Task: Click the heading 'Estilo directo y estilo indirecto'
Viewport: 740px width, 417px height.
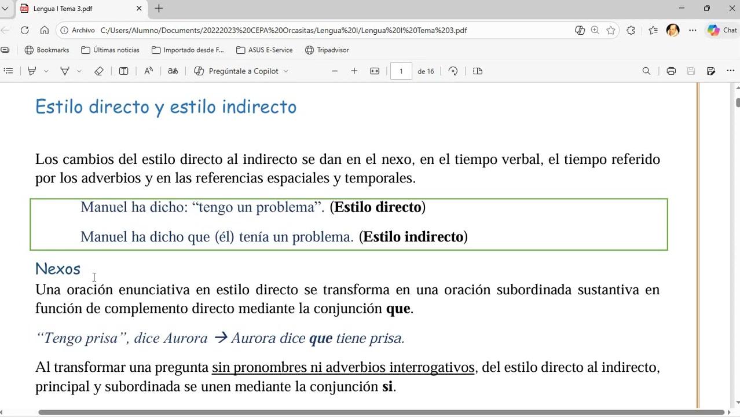Action: (166, 107)
